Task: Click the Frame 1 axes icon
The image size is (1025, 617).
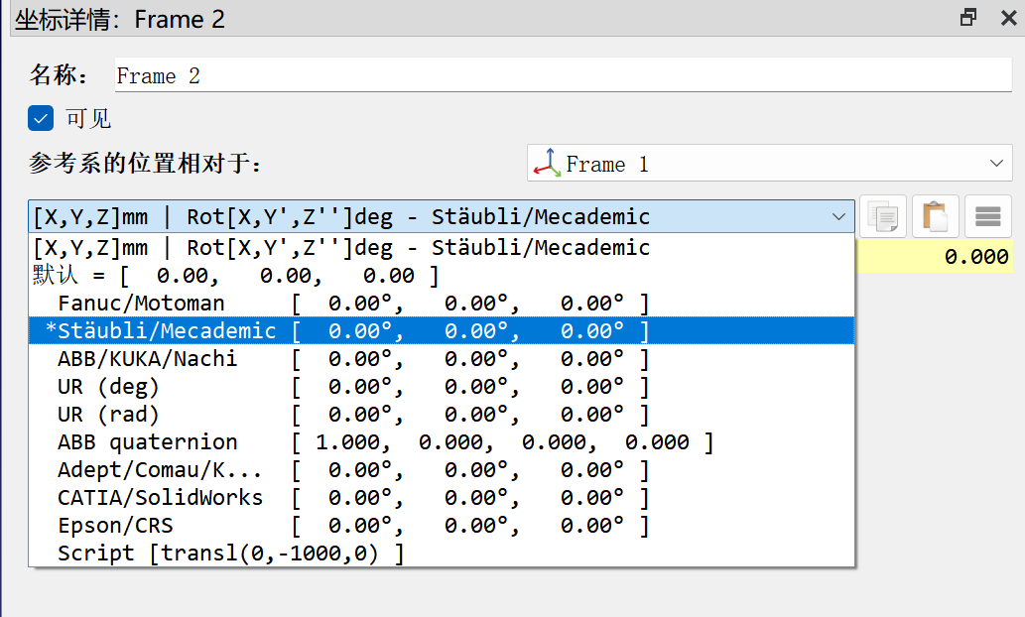Action: click(x=545, y=164)
